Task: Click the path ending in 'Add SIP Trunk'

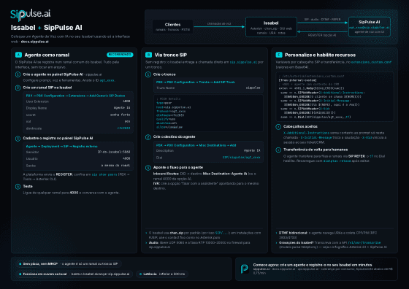Action: pos(196,82)
